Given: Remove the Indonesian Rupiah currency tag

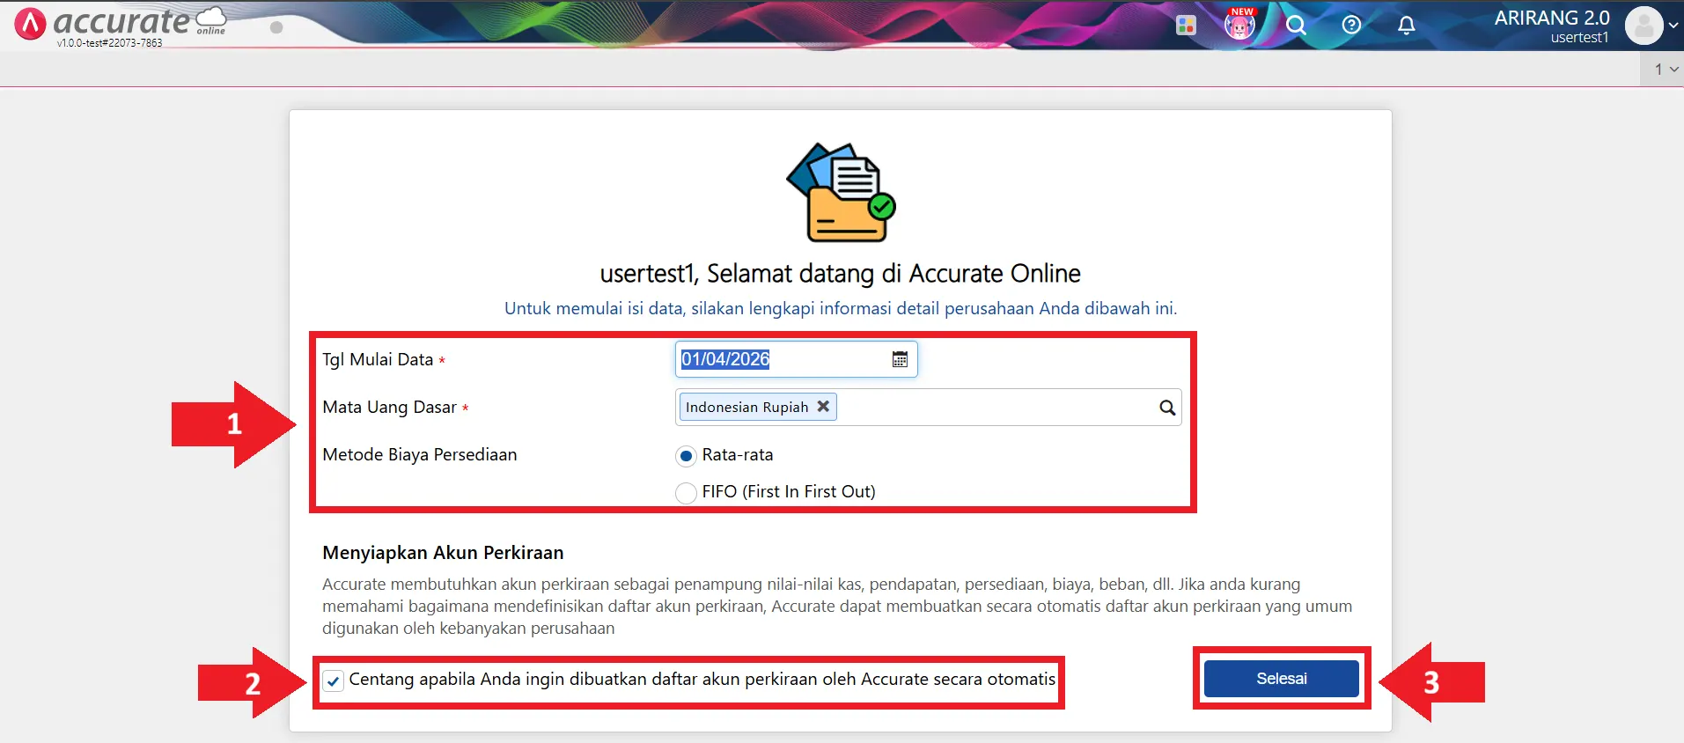Looking at the screenshot, I should tap(823, 407).
